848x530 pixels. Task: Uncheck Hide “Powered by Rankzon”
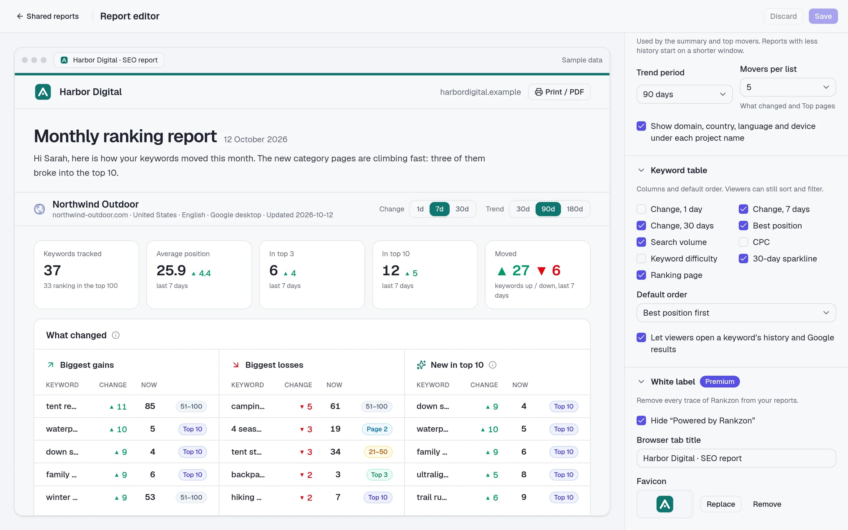pos(641,421)
